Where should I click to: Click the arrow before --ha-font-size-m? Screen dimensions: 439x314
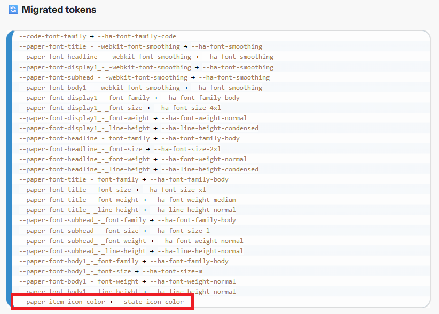pyautogui.click(x=137, y=271)
